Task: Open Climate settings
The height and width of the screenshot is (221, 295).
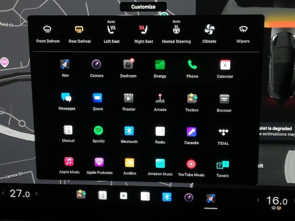Action: pyautogui.click(x=209, y=30)
